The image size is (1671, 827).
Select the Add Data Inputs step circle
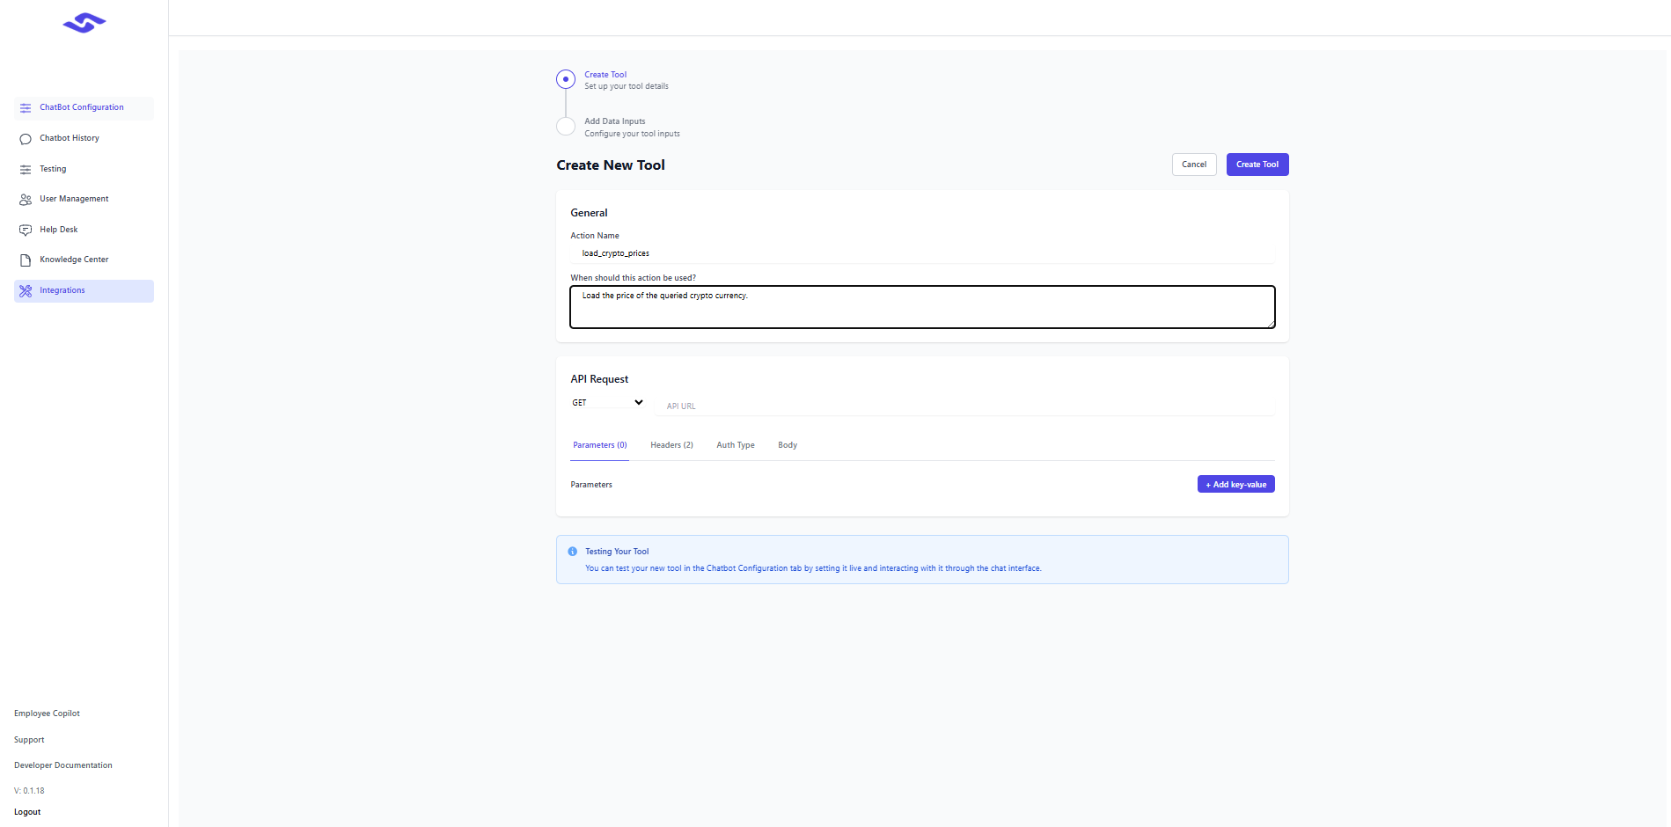click(566, 126)
